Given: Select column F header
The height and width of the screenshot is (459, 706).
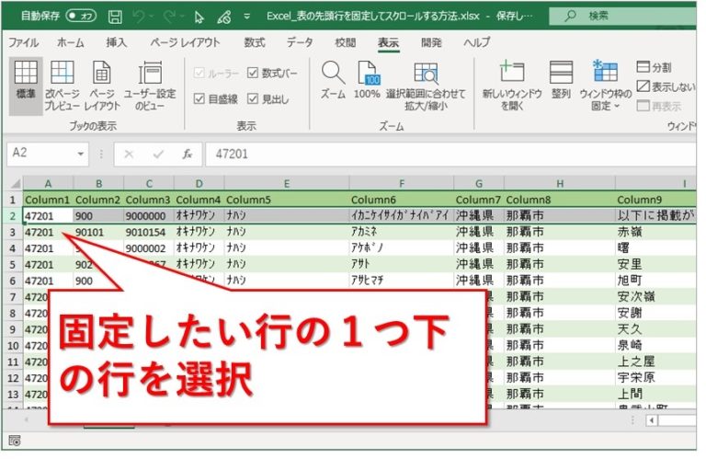Looking at the screenshot, I should (402, 183).
